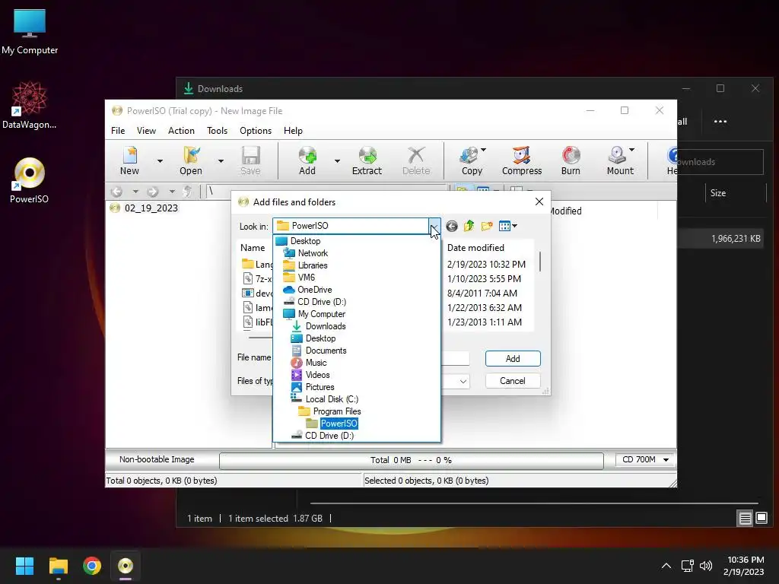This screenshot has width=779, height=584.
Task: Open the File menu
Action: pos(118,131)
